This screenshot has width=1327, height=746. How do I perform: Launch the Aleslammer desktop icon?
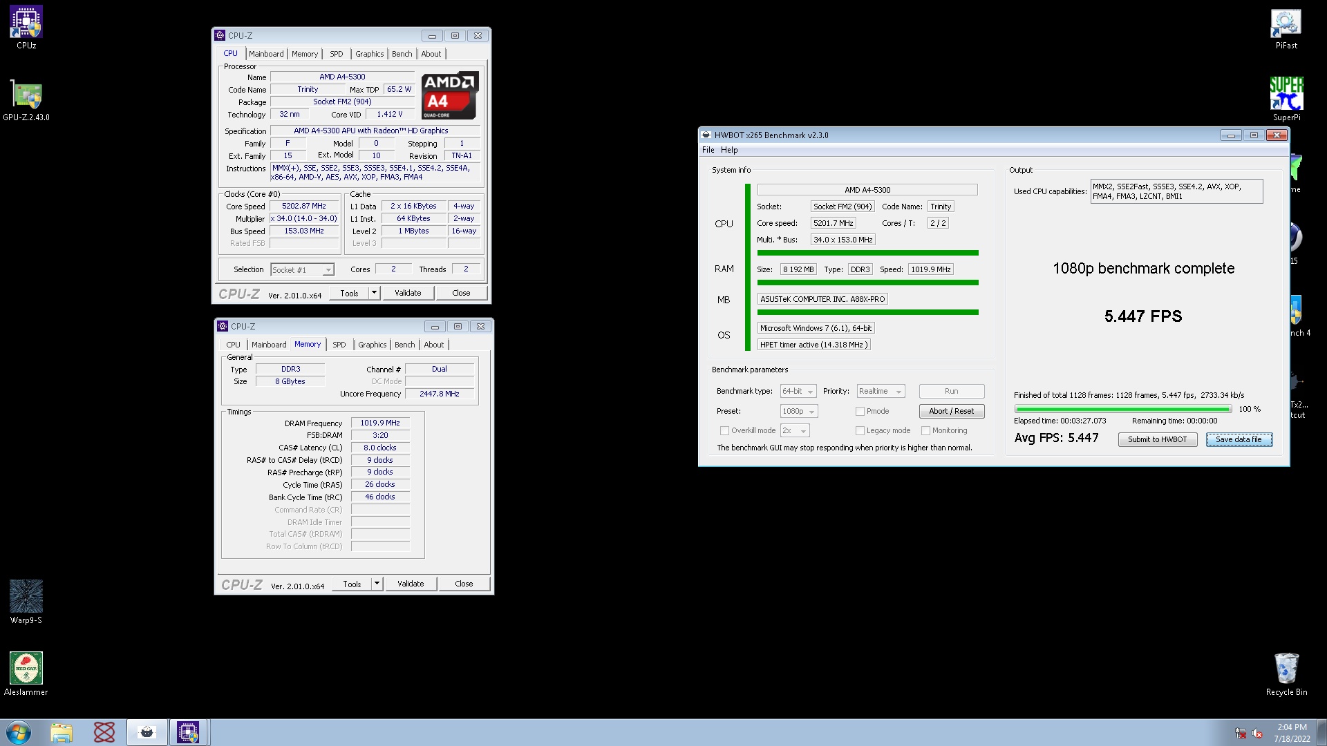[26, 674]
